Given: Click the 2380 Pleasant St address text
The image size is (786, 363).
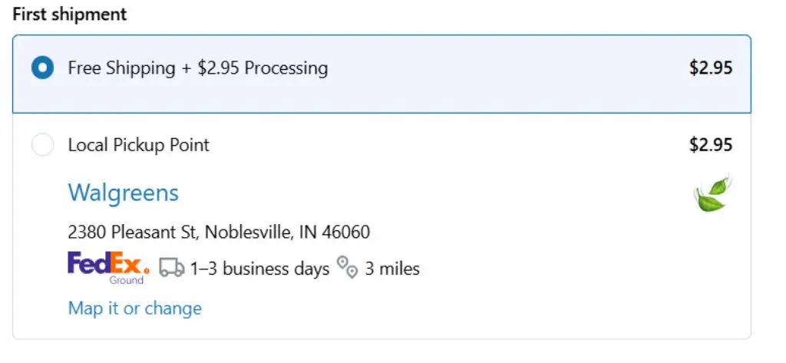Looking at the screenshot, I should click(x=134, y=232).
